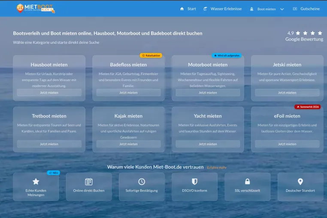Click the voucher icon beside Gutscheine

[295, 9]
